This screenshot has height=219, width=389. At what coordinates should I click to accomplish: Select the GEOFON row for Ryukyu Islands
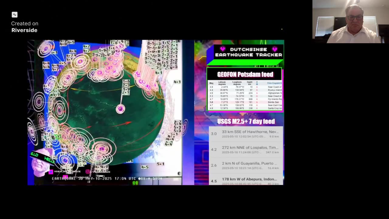pyautogui.click(x=245, y=90)
